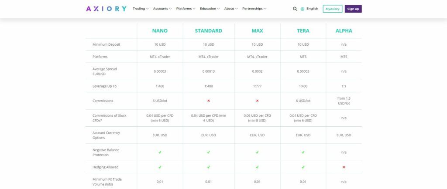The width and height of the screenshot is (447, 189).
Task: Click Max spread value 0.0002
Action: point(257,71)
